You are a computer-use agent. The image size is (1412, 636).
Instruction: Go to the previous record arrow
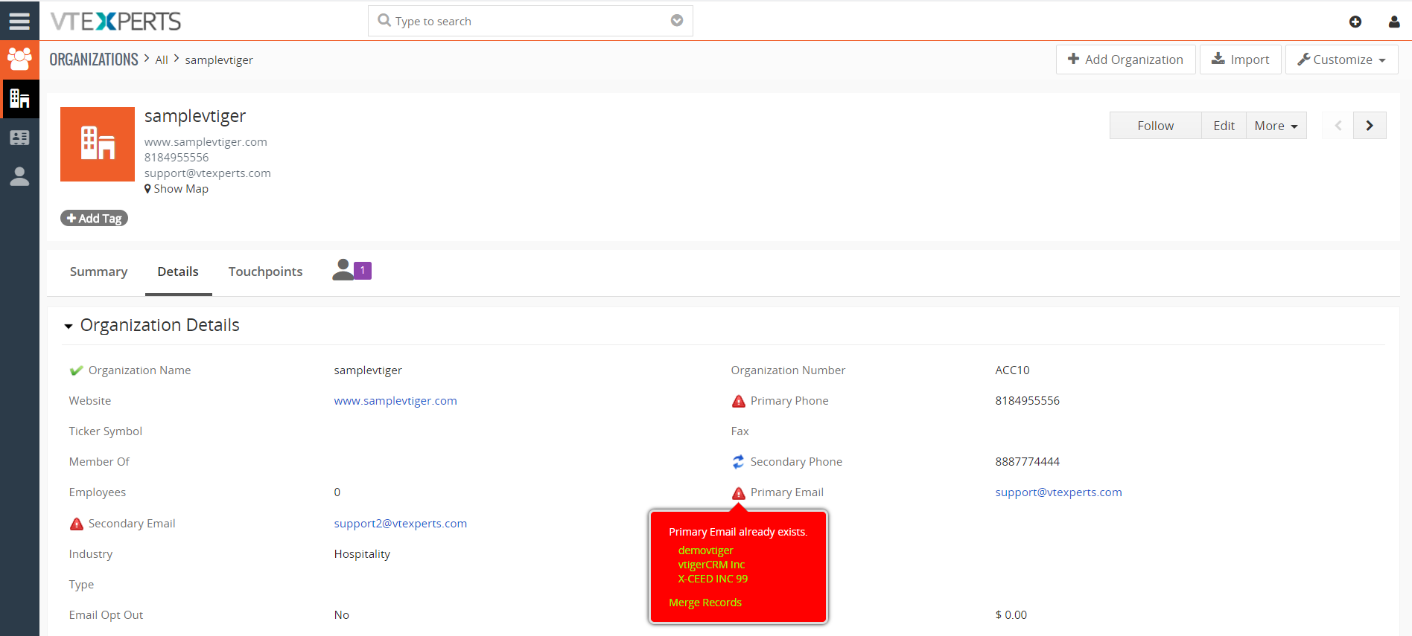pyautogui.click(x=1338, y=126)
